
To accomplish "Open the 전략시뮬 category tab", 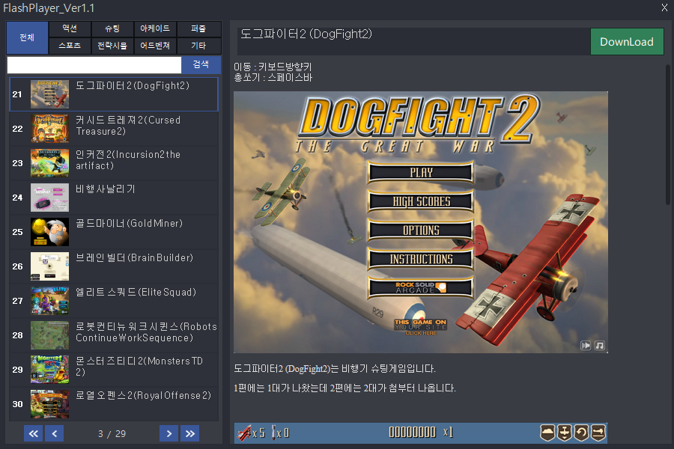I will click(x=112, y=46).
